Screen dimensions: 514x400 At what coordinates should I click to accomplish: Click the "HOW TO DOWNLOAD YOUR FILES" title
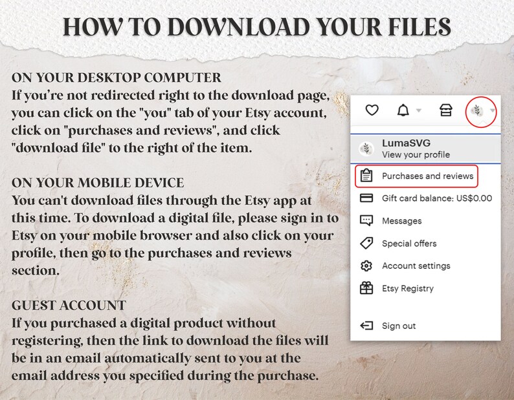click(257, 27)
